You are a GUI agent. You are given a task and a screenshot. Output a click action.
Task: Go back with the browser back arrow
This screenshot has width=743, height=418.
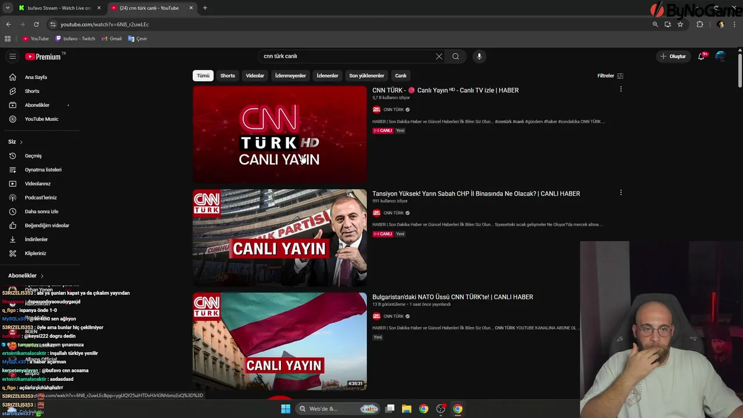tap(8, 24)
